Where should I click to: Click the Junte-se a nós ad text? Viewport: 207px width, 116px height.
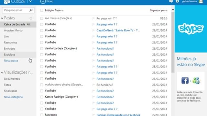190,96
